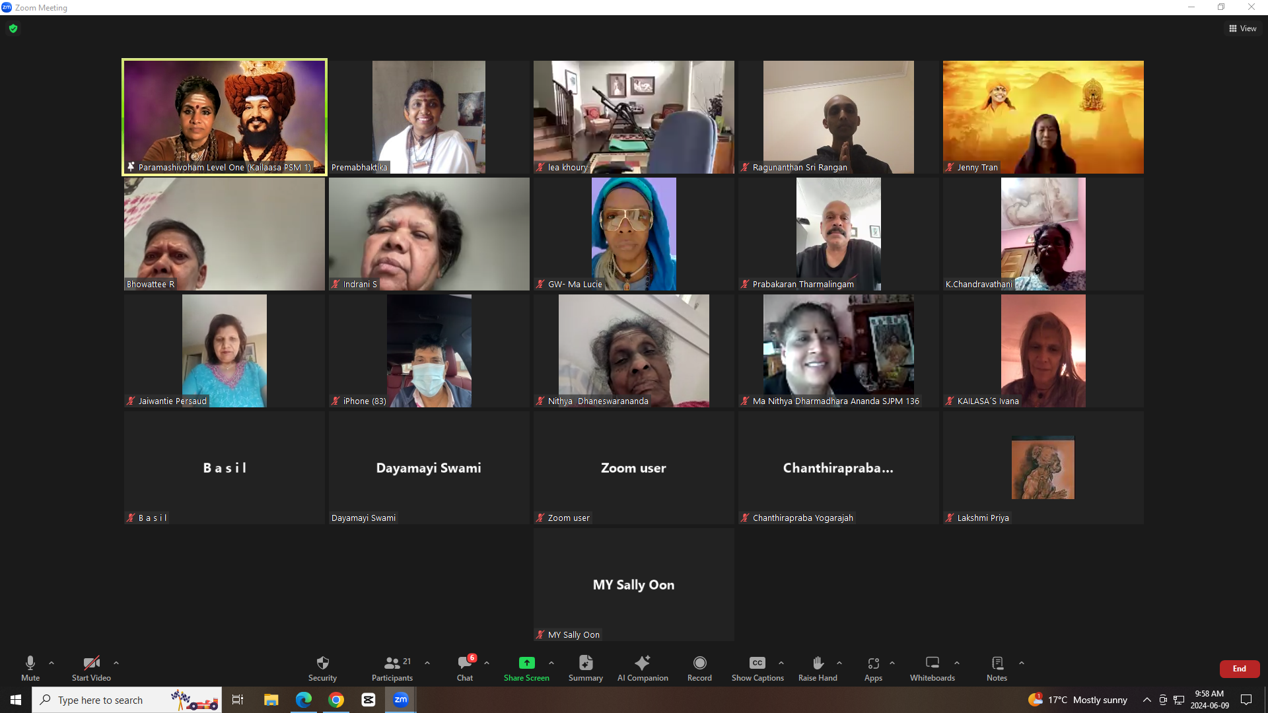Viewport: 1268px width, 713px height.
Task: Expand audio options arrow beside Mute
Action: coord(52,663)
